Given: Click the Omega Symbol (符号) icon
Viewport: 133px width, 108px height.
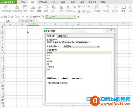Looking at the screenshot, I should point(124,7).
